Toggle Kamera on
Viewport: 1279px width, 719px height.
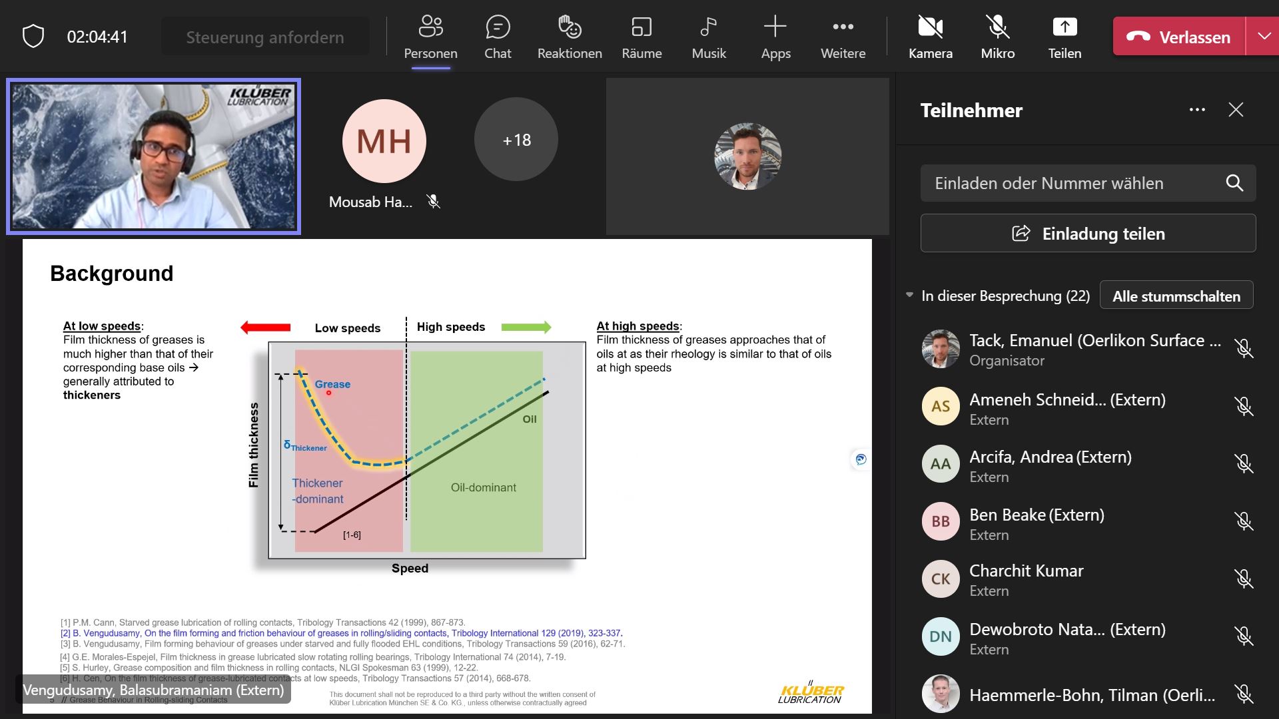tap(930, 37)
